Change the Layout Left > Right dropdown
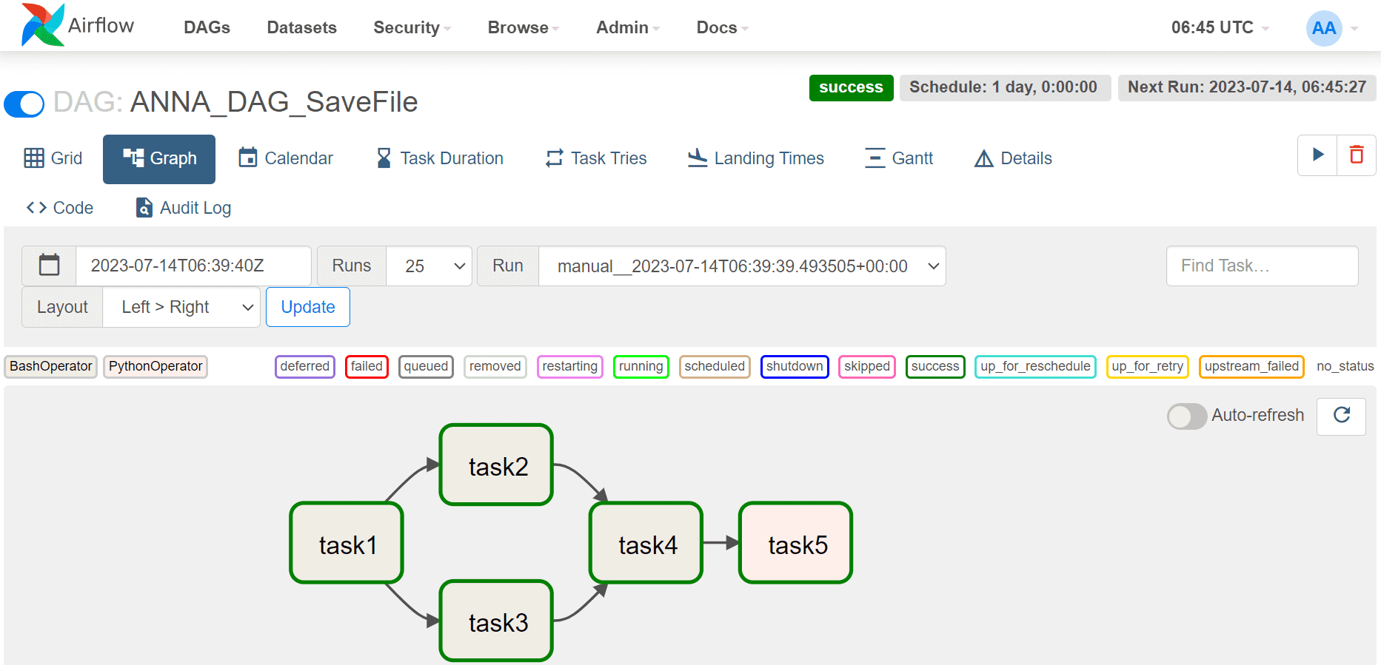The image size is (1381, 665). [x=181, y=307]
